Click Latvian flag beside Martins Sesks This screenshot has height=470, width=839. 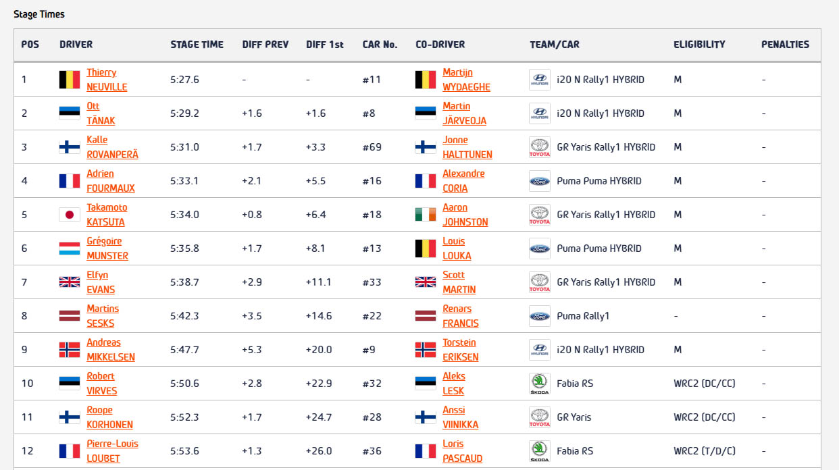tap(70, 316)
